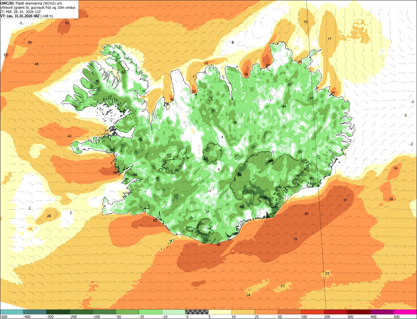Click the value '-66' in southern Iceland
Viewport: 417px width, 319px height.
point(241,207)
